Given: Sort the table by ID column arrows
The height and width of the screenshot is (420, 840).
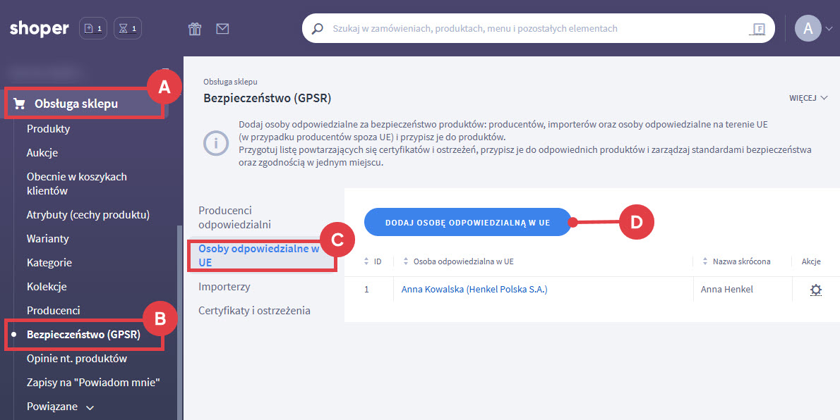Looking at the screenshot, I should pyautogui.click(x=366, y=261).
